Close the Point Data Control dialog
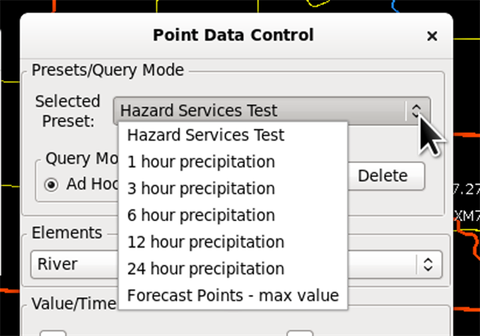Viewport: 480px width, 336px height. click(432, 36)
